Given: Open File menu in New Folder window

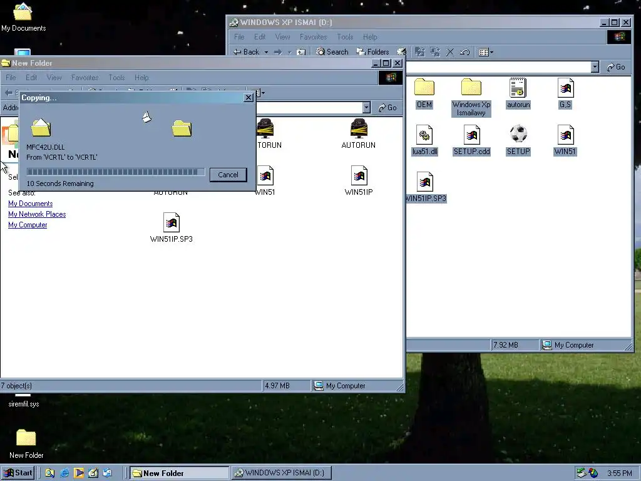Looking at the screenshot, I should [x=11, y=77].
